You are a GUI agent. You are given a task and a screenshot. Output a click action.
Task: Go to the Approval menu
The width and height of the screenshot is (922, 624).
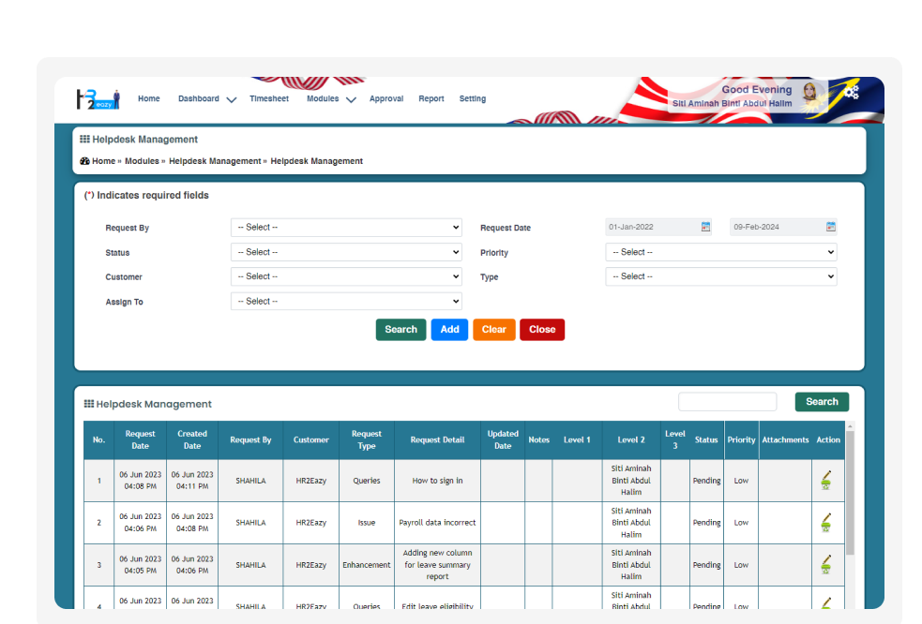385,98
